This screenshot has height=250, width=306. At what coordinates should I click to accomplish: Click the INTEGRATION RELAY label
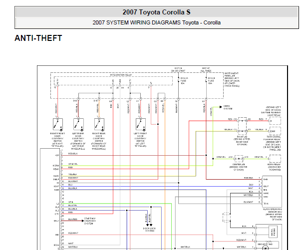121,75
